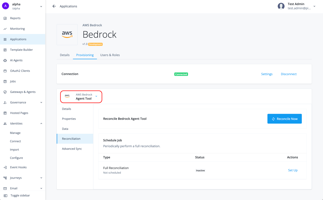The image size is (323, 200).
Task: Open Connect under Identities
Action: 15,141
